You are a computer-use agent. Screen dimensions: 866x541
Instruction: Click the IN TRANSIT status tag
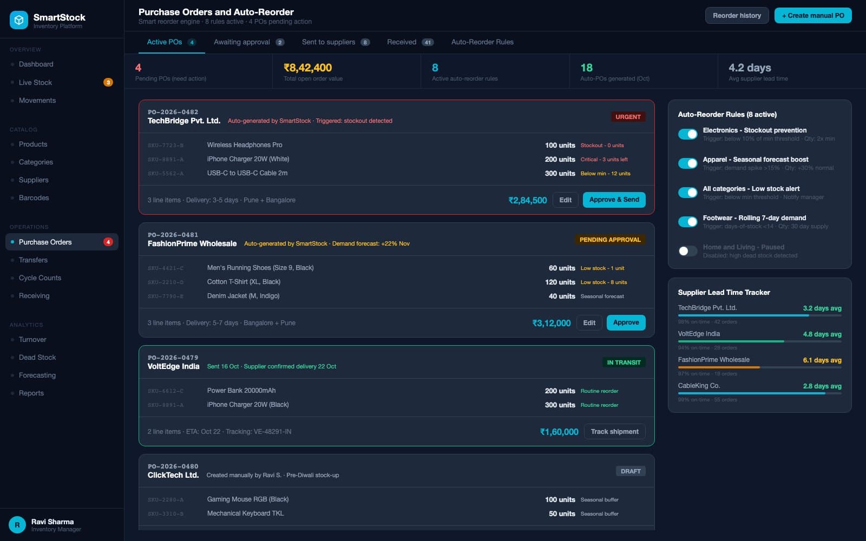point(624,362)
